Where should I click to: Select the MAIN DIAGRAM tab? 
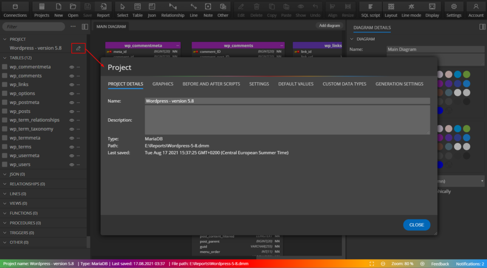(x=111, y=27)
